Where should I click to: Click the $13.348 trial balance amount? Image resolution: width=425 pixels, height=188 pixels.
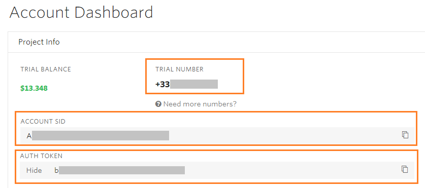coord(34,88)
